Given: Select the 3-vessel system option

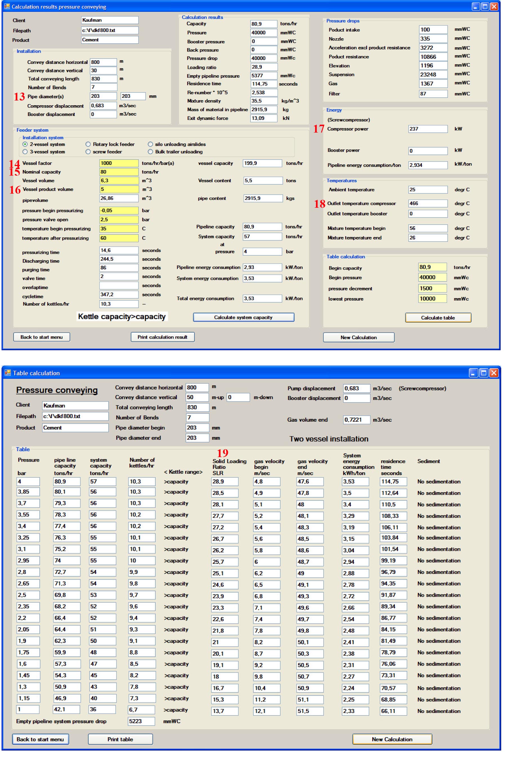Looking at the screenshot, I should [25, 152].
